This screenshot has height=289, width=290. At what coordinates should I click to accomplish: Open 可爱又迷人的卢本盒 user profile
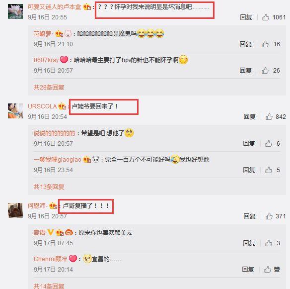[x=55, y=7]
